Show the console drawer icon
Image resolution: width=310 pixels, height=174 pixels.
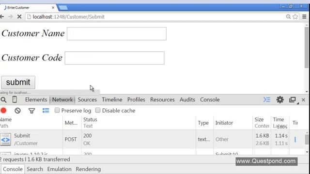(267, 100)
